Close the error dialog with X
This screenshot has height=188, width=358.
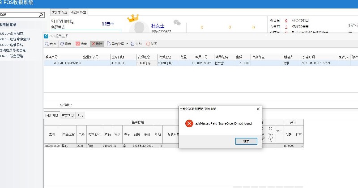tap(258, 109)
